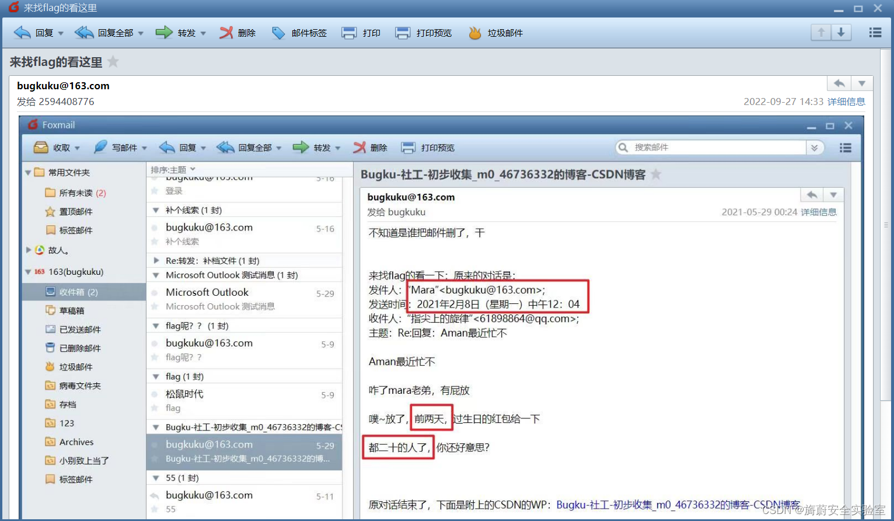Open dropdown arrow next to 写邮件
The height and width of the screenshot is (521, 894).
point(144,148)
